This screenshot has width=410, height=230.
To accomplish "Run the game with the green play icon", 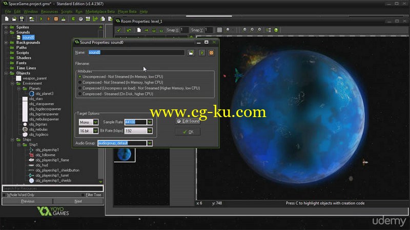I will [x=42, y=19].
